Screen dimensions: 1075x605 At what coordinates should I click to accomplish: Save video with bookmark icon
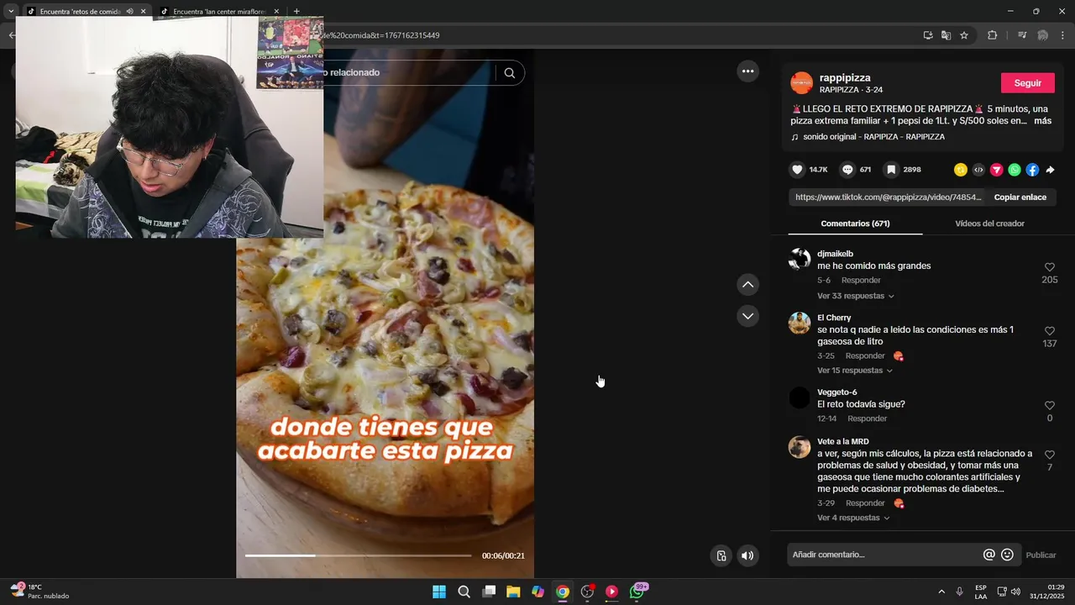click(x=891, y=170)
